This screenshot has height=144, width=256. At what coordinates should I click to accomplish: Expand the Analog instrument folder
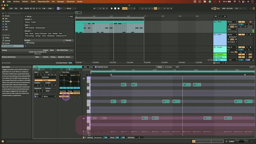tap(25, 43)
